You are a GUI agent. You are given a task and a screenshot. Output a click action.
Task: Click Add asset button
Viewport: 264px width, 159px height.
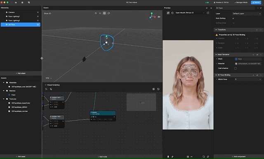pyautogui.click(x=21, y=157)
